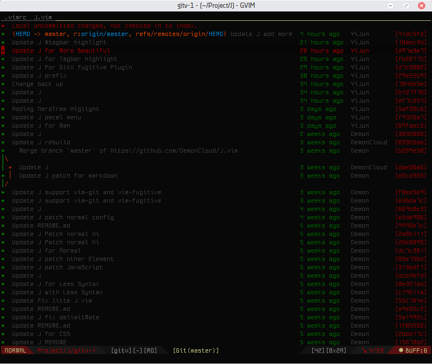The image size is (432, 364).
Task: Click the orange branch asterisk beside dae80a6 commit
Action: (x=10, y=168)
